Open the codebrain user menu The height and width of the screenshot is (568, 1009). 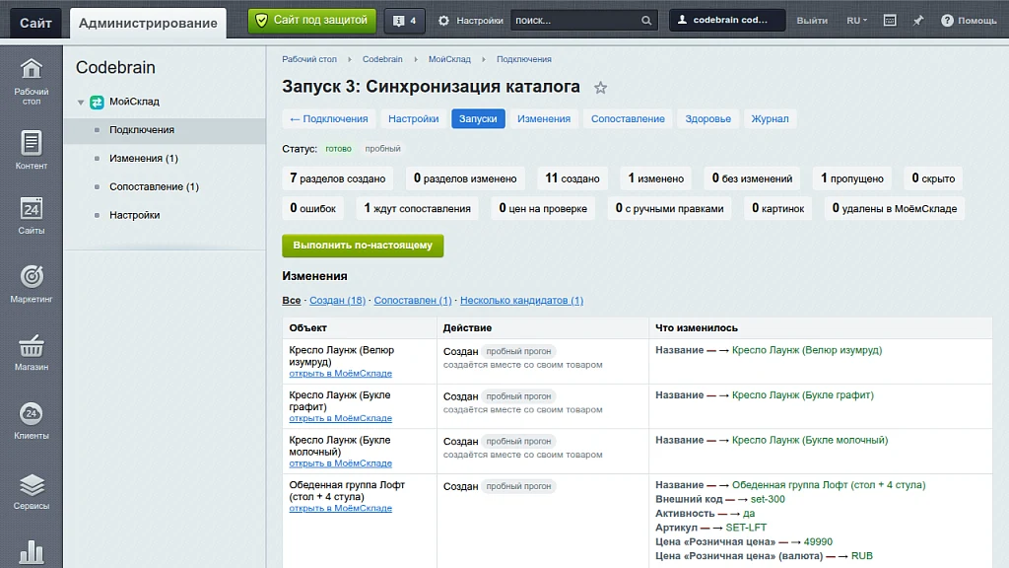click(727, 21)
